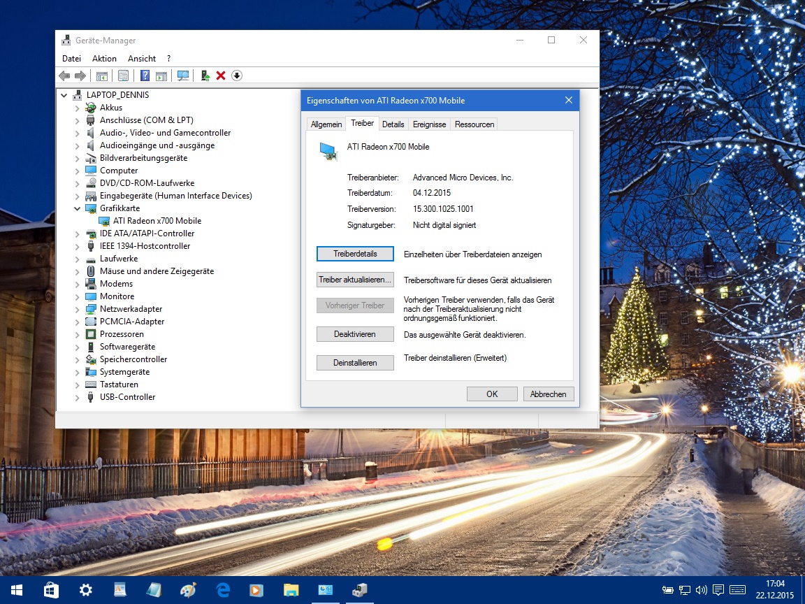805x604 pixels.
Task: Click the Deinstallieren button
Action: [355, 363]
